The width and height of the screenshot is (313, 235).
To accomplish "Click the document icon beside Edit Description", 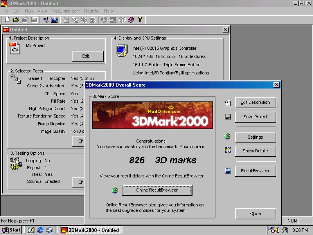I will tap(228, 103).
